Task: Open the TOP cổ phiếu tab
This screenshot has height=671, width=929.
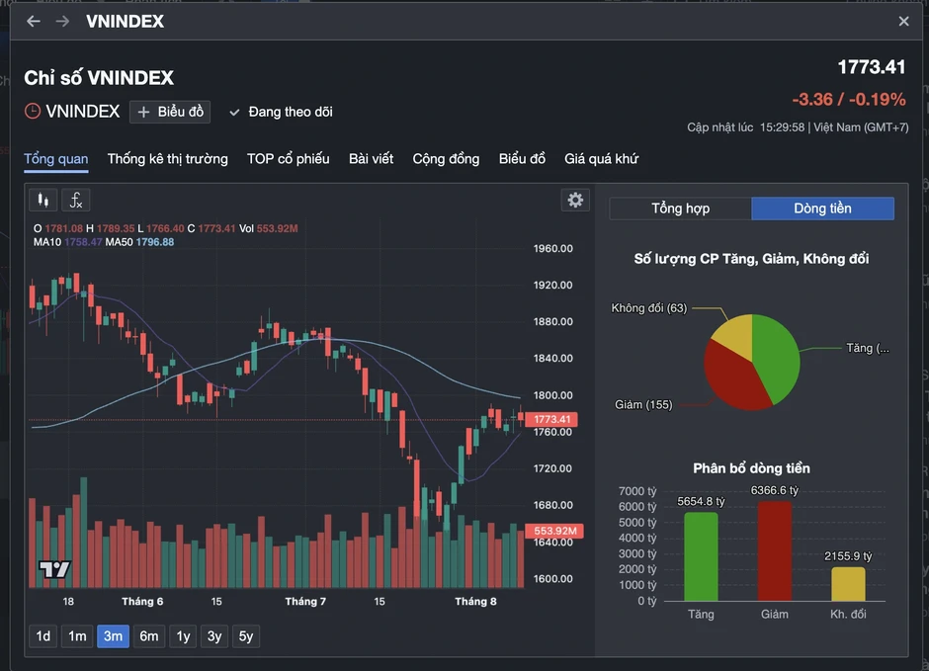Action: click(288, 159)
